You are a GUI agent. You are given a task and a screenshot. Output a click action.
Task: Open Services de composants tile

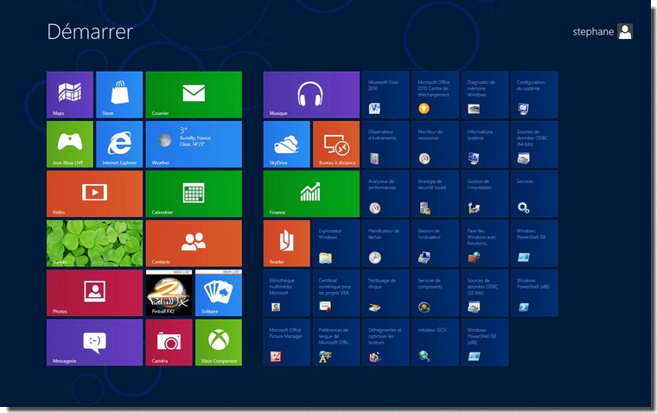tap(435, 293)
